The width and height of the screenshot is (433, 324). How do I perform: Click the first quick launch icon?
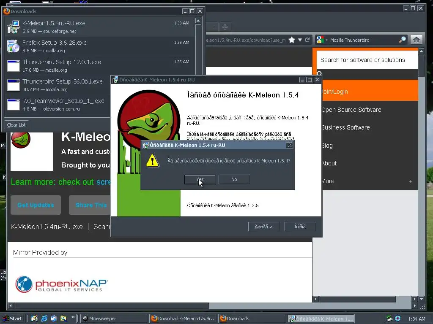click(x=34, y=319)
